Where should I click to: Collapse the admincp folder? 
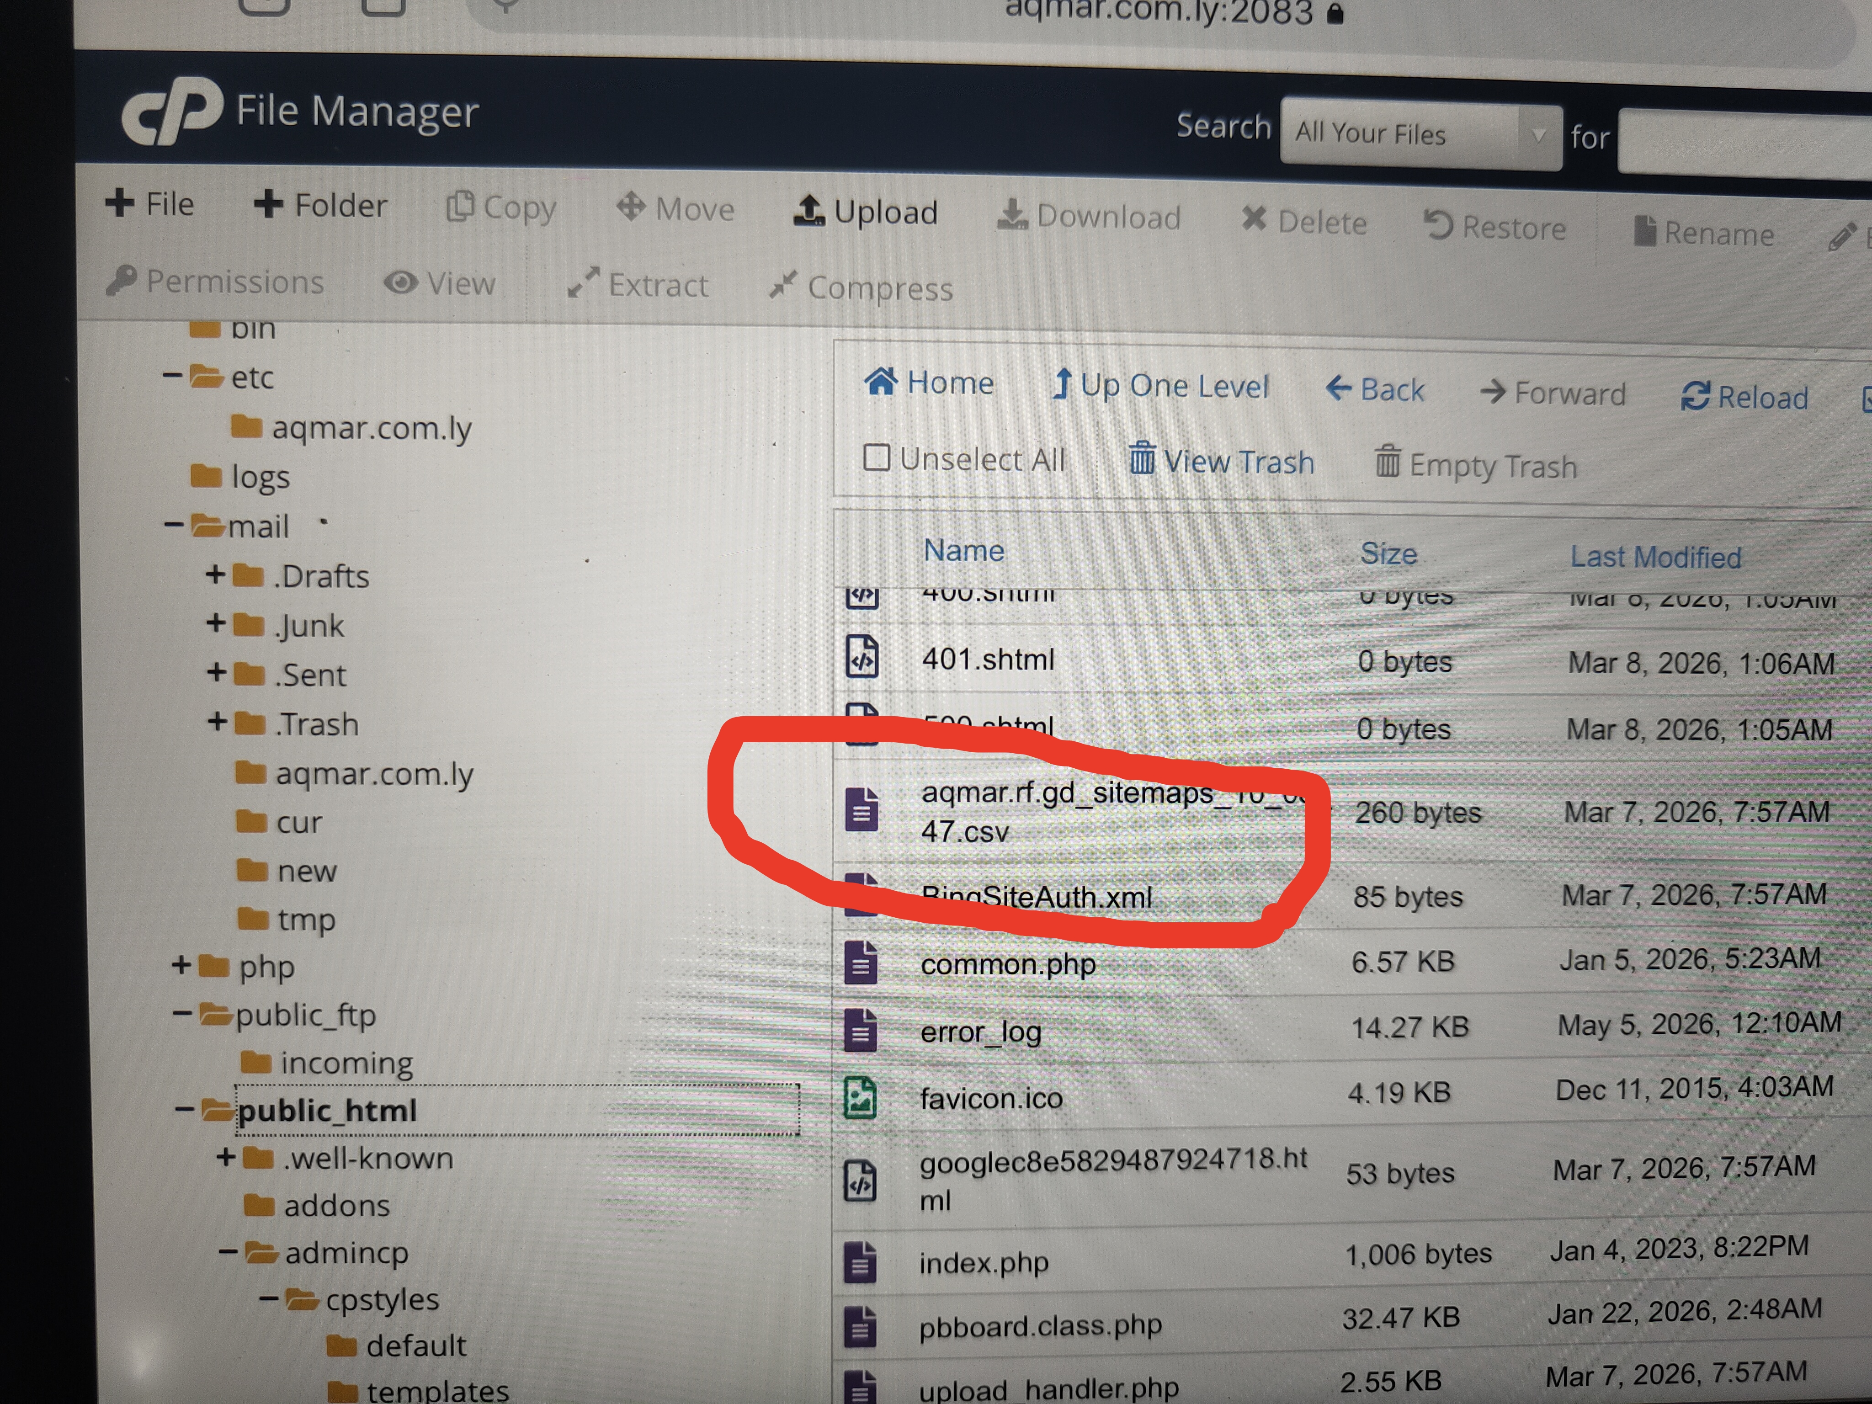(228, 1252)
